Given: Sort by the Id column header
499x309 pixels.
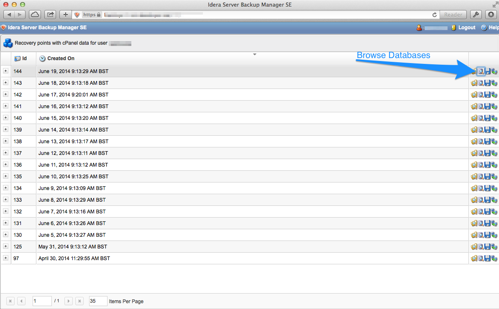Looking at the screenshot, I should tap(24, 58).
